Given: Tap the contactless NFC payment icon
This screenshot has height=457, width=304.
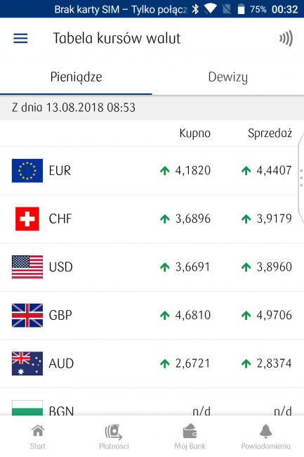Looking at the screenshot, I should pyautogui.click(x=286, y=39).
